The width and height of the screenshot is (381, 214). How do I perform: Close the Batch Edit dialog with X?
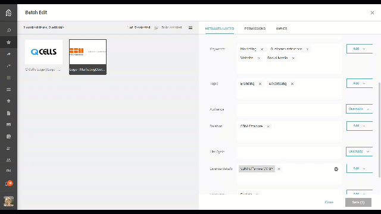pyautogui.click(x=372, y=12)
